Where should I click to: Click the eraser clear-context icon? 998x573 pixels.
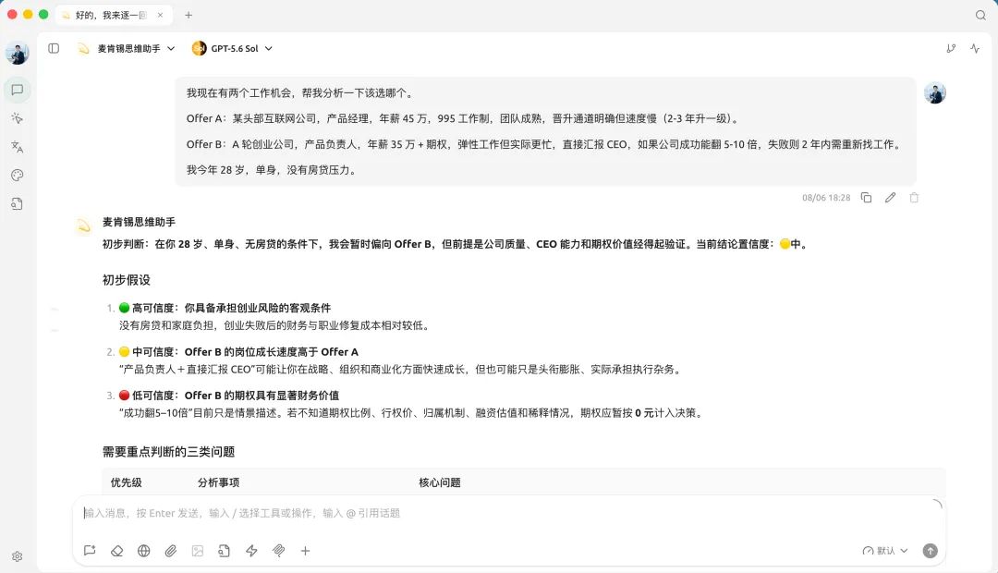(117, 551)
